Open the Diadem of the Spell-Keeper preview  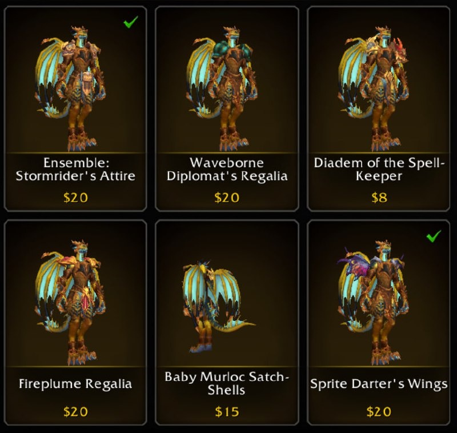click(x=375, y=89)
